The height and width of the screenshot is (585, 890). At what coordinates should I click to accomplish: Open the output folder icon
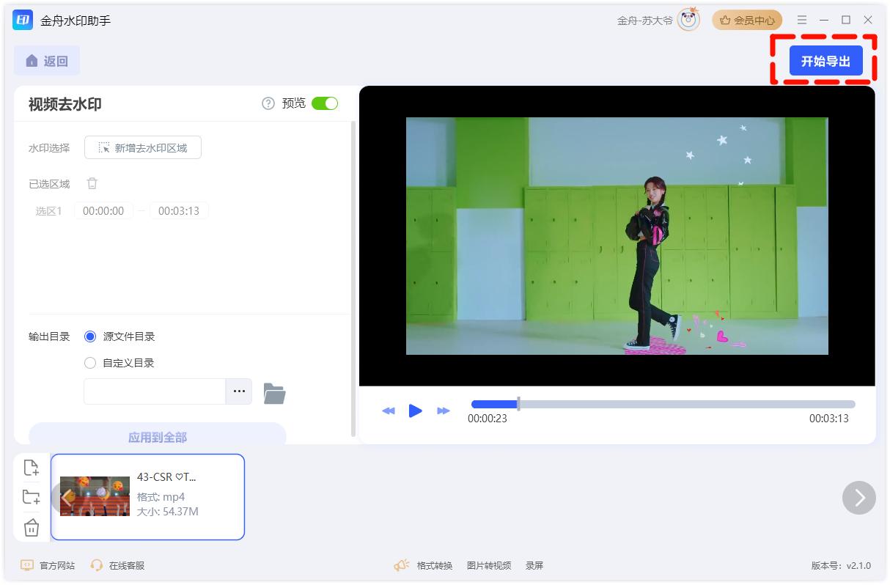(x=274, y=393)
